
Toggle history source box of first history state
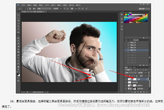125,43
